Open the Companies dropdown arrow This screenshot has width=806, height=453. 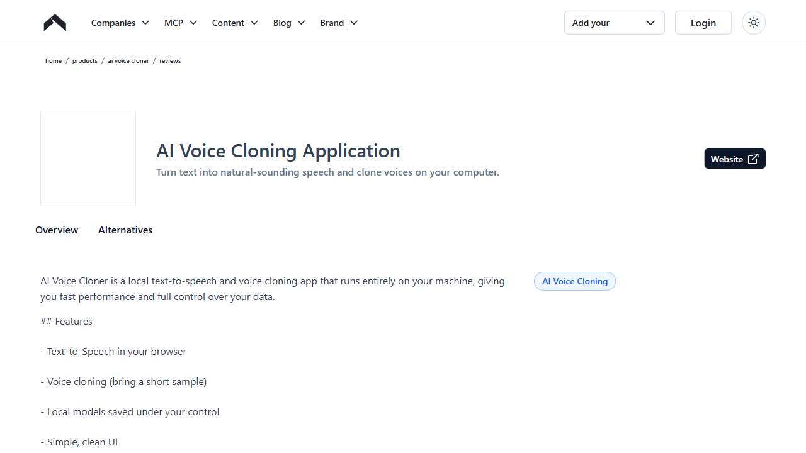pos(145,23)
